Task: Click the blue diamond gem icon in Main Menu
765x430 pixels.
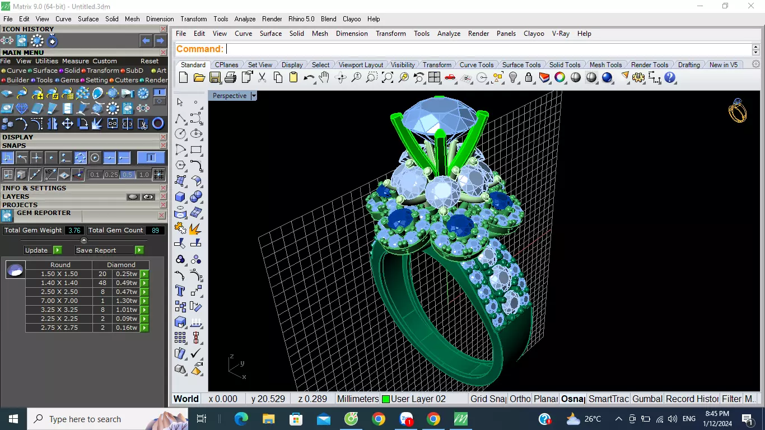Action: click(22, 108)
